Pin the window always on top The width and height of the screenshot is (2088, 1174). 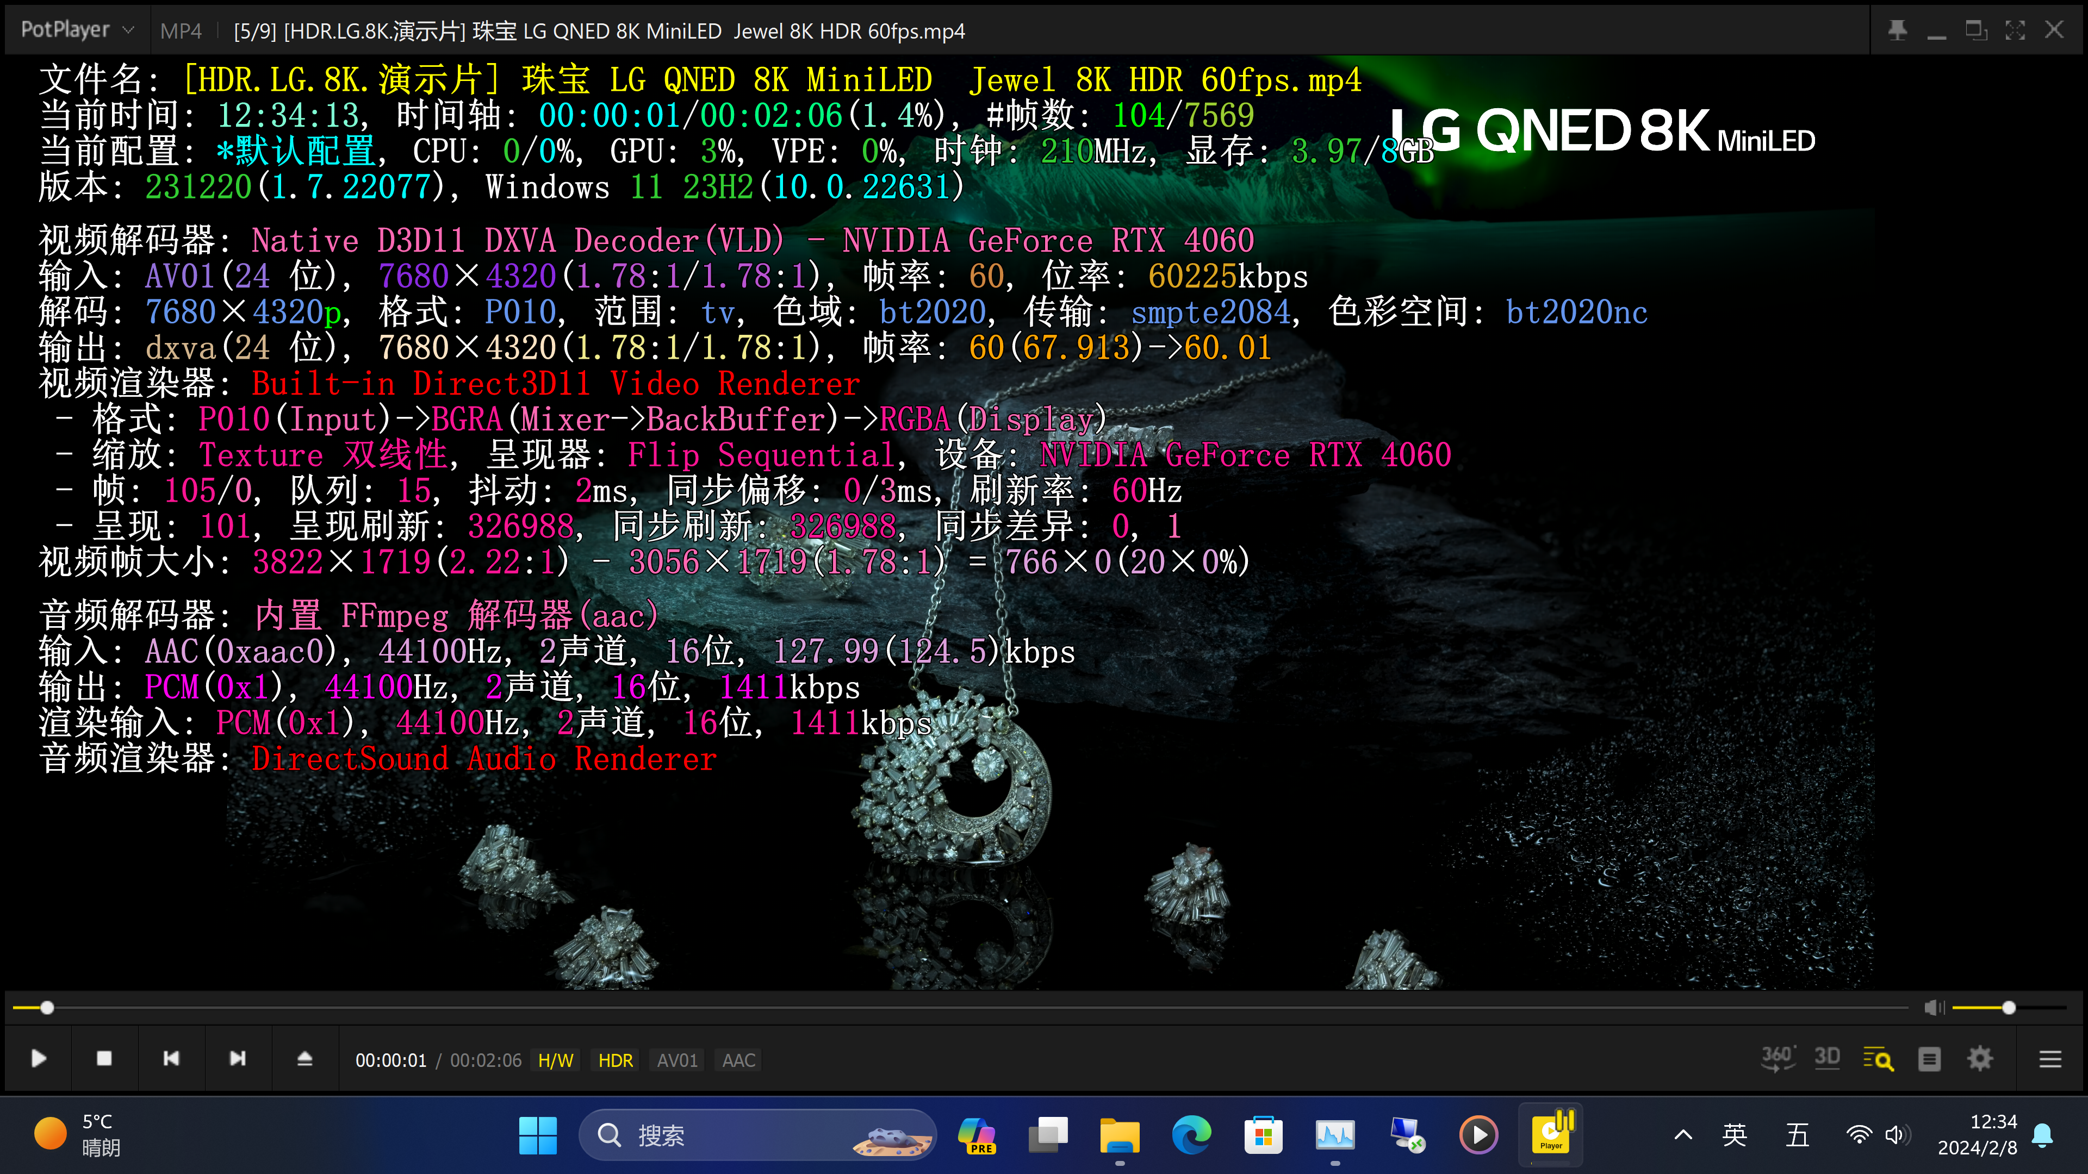pyautogui.click(x=1898, y=30)
